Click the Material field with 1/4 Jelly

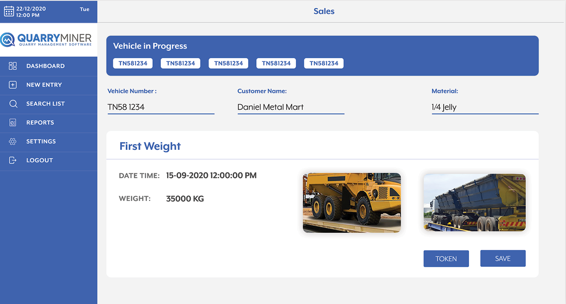485,107
